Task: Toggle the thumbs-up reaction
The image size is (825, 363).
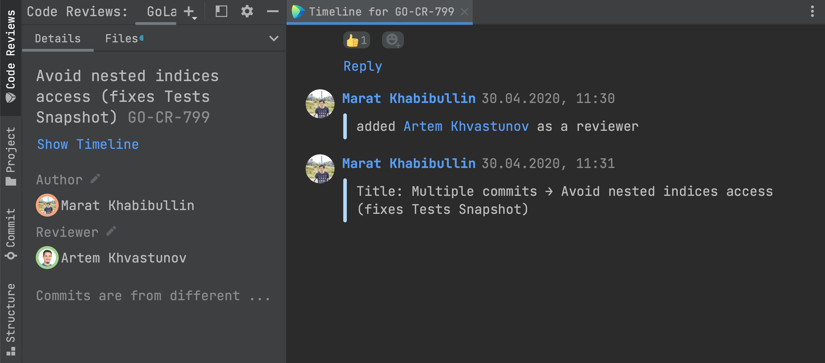Action: [x=356, y=40]
